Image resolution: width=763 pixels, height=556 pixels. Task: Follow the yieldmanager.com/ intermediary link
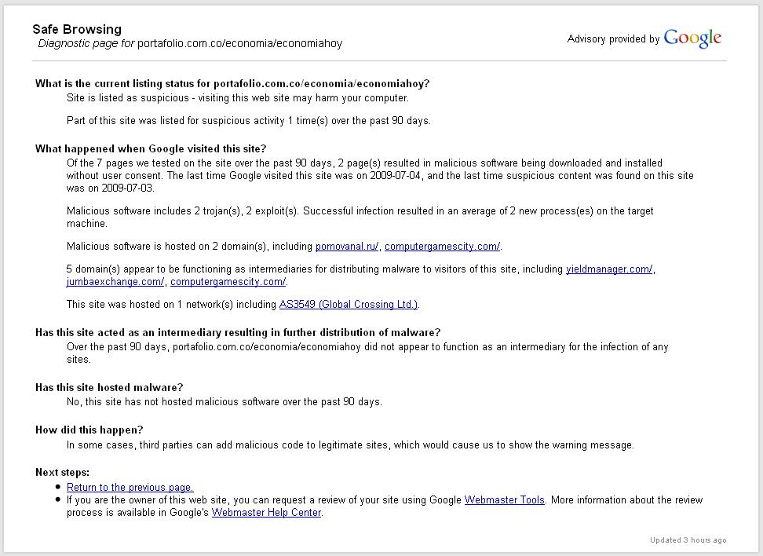(609, 269)
